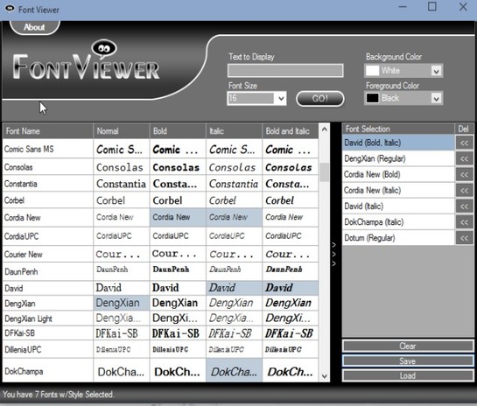
Task: Click the Italic column header
Action: pyautogui.click(x=234, y=131)
